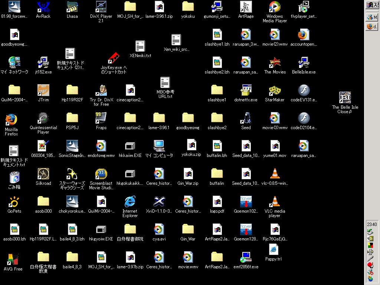Launch the Fraps shortcut
This screenshot has height=285, width=380.
(x=101, y=121)
